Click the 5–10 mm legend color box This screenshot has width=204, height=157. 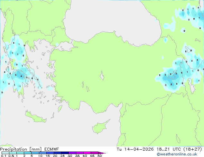pyautogui.click(x=35, y=153)
